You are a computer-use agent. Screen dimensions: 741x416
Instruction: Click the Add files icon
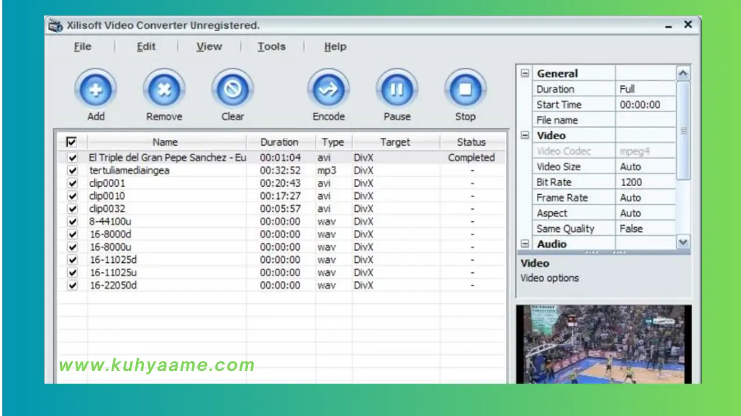96,90
